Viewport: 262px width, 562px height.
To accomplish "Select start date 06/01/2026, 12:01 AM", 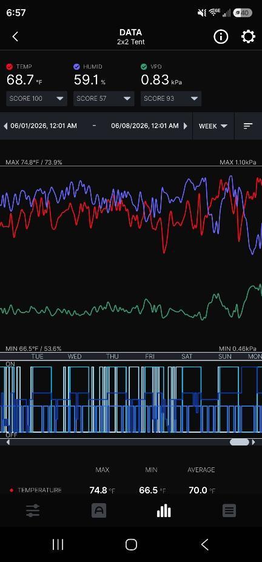I will [44, 126].
